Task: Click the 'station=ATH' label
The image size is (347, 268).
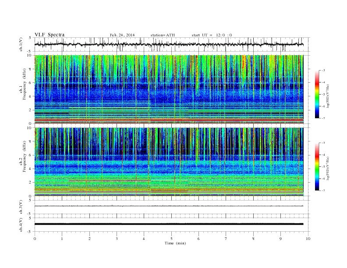Action: [163, 35]
